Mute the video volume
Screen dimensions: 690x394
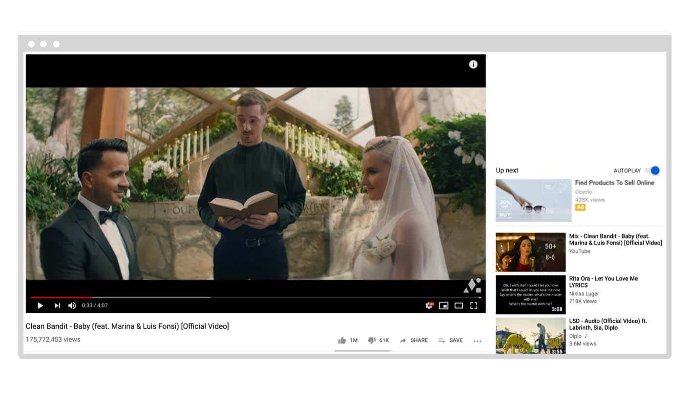click(x=72, y=306)
